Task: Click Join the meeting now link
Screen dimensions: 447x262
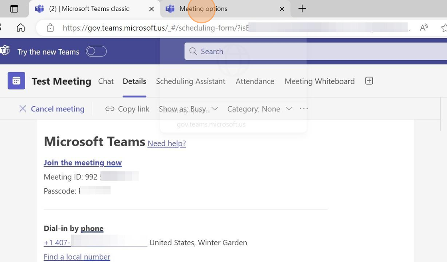Action: pyautogui.click(x=83, y=163)
